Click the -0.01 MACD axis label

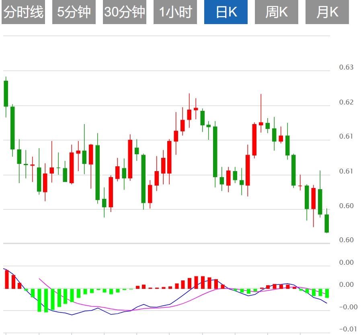(x=348, y=329)
